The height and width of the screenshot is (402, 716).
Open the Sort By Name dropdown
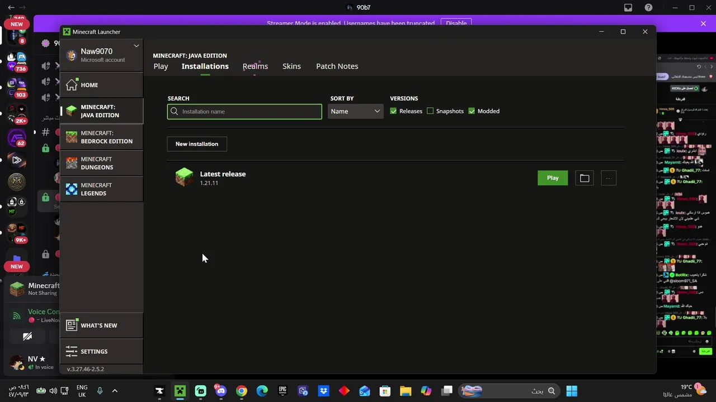click(x=355, y=111)
